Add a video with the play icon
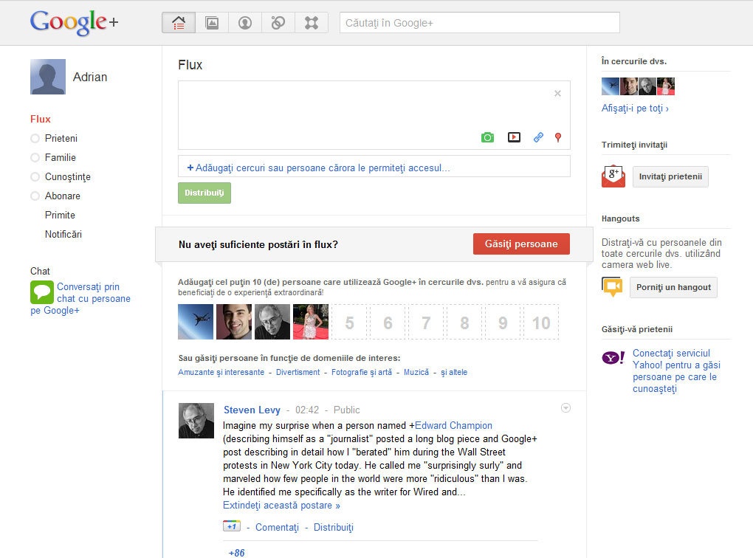The width and height of the screenshot is (753, 558). click(514, 137)
